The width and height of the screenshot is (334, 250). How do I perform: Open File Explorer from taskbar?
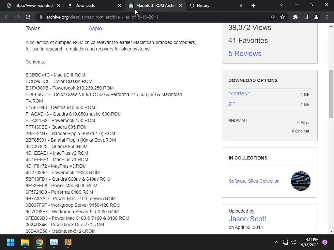click(x=25, y=242)
